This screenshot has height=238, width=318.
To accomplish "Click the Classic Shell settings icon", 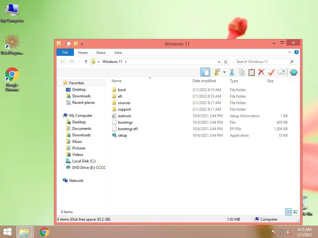I will click(x=294, y=72).
